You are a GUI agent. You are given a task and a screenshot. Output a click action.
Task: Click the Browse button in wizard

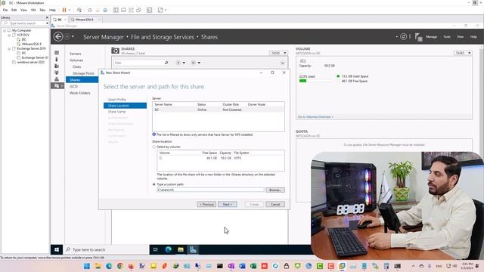(x=275, y=190)
